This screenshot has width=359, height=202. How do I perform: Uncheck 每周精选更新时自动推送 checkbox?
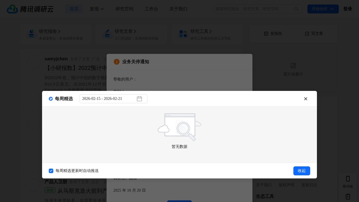pyautogui.click(x=51, y=171)
